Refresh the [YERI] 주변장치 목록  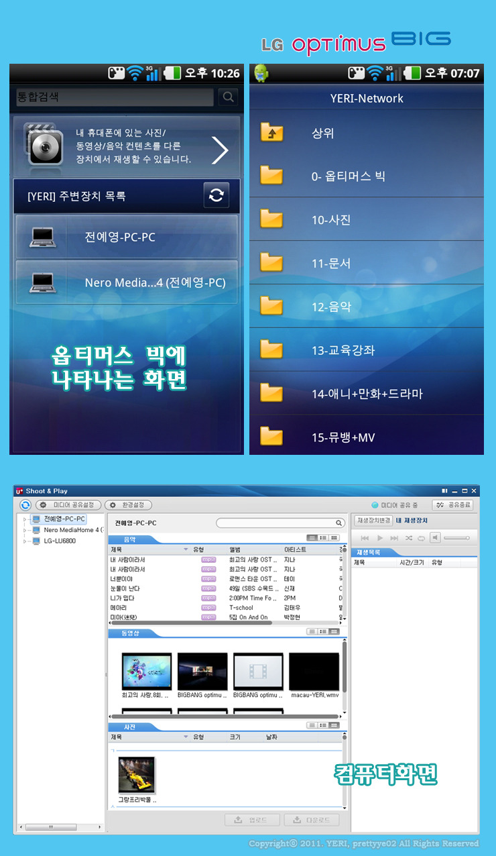216,196
